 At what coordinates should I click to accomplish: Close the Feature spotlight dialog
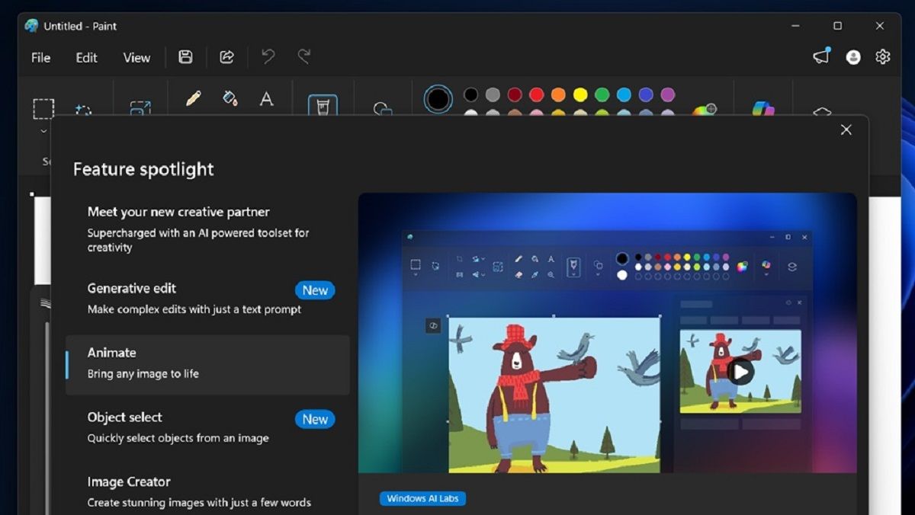pos(846,130)
